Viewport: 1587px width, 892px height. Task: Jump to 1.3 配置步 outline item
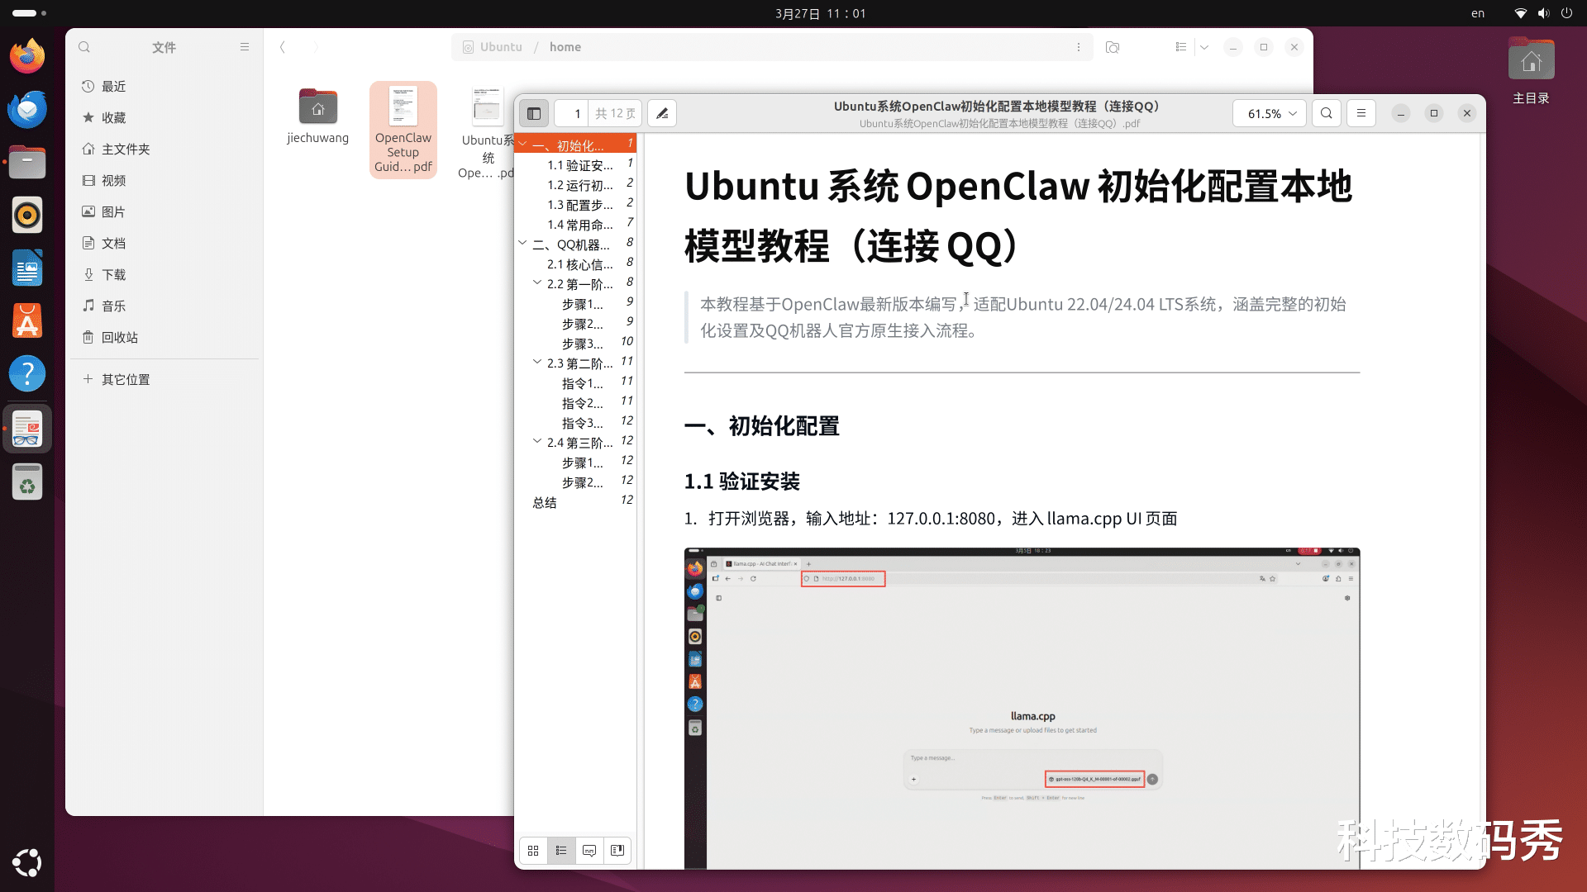click(x=579, y=205)
